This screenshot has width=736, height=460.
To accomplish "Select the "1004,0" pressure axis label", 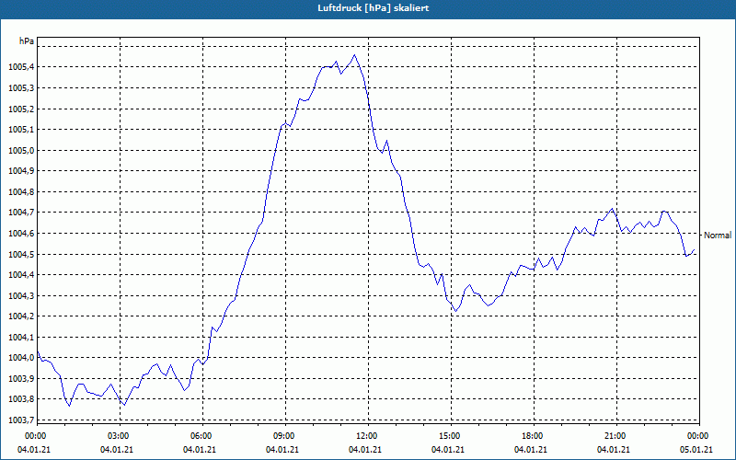I will pos(21,358).
